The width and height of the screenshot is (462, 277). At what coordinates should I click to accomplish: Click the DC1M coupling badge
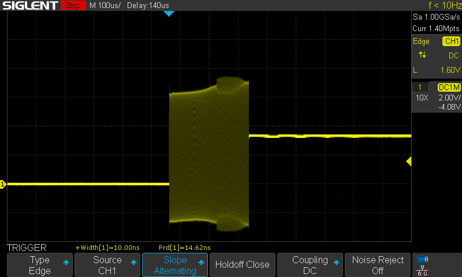[x=449, y=87]
